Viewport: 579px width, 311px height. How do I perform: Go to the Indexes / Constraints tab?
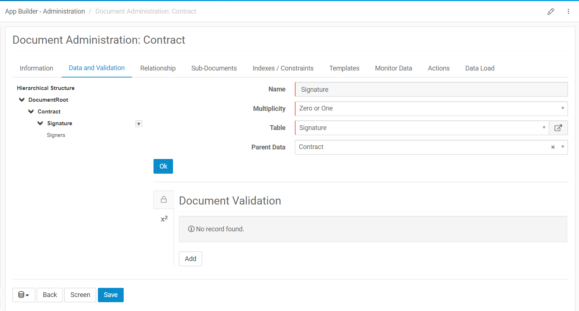click(x=283, y=68)
